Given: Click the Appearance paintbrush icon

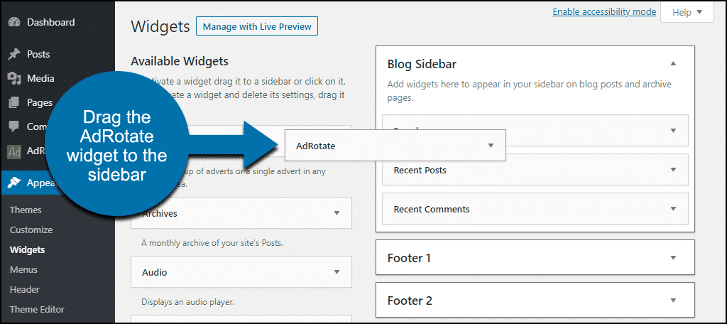Looking at the screenshot, I should point(15,183).
